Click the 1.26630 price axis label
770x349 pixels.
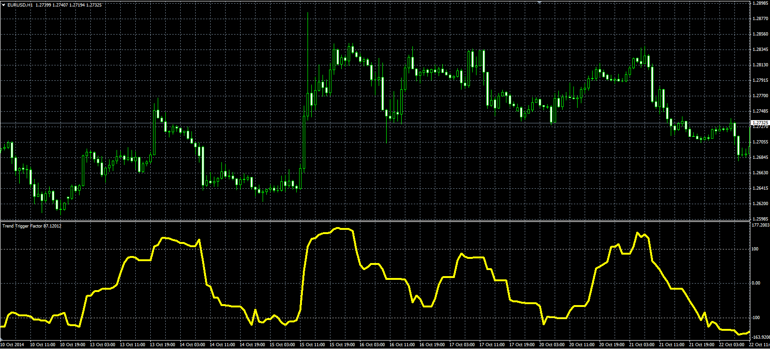761,173
